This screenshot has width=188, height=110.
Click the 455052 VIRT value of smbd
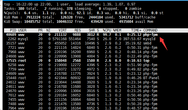[61, 43]
